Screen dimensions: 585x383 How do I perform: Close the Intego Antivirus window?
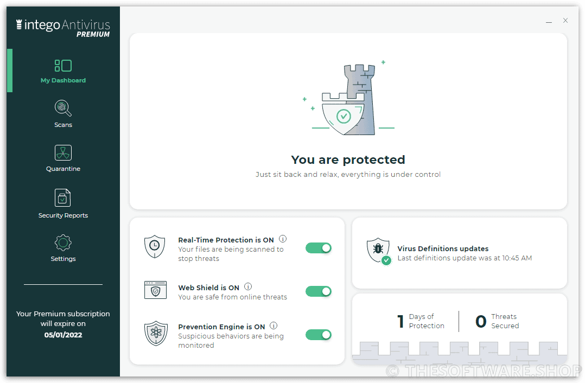(x=565, y=21)
